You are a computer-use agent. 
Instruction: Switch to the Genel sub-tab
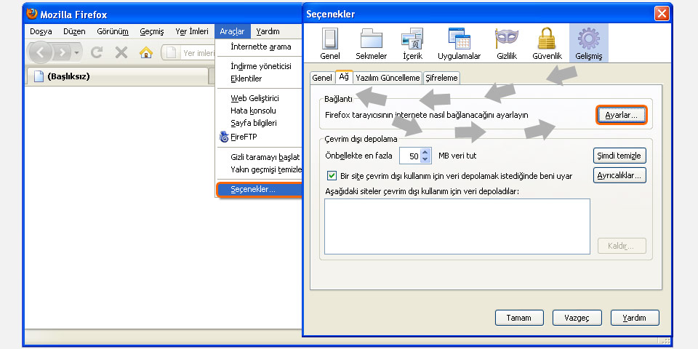click(x=322, y=78)
